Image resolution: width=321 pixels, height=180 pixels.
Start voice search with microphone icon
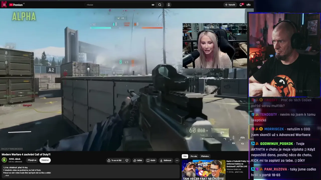tap(169, 5)
